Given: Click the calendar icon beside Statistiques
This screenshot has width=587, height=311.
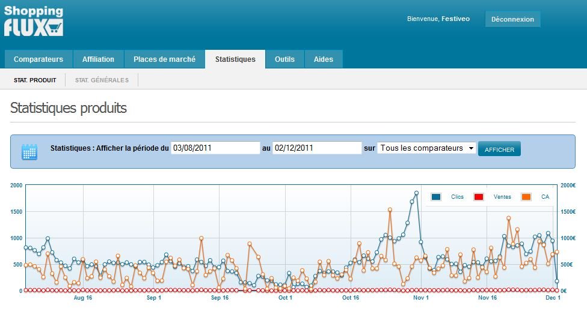Looking at the screenshot, I should point(29,152).
